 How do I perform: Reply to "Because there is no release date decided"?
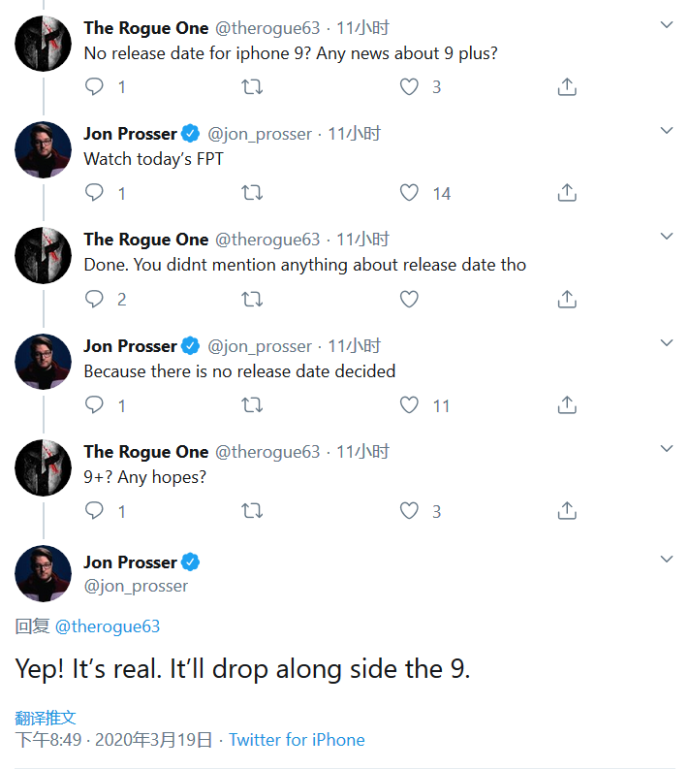click(x=95, y=405)
